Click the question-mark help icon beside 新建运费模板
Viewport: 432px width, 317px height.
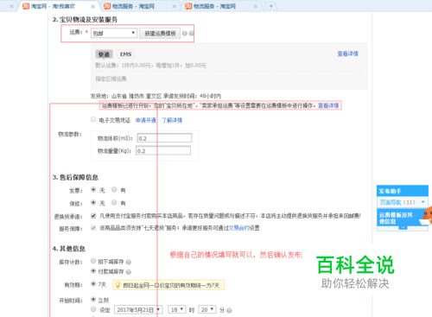point(191,34)
